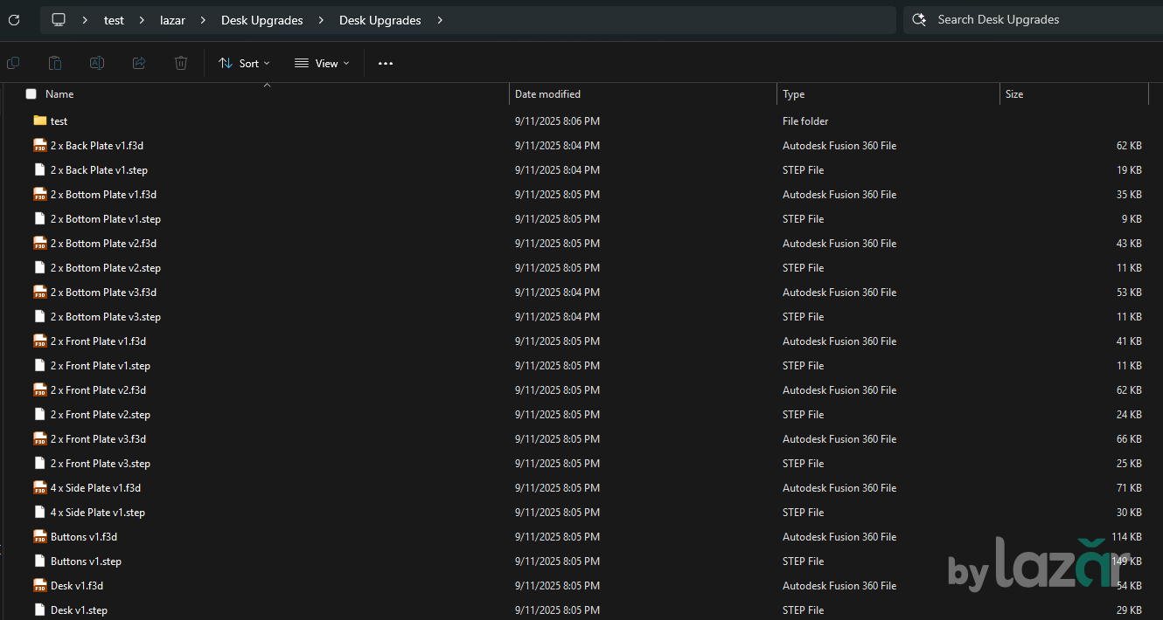Viewport: 1163px width, 620px height.
Task: Click the Search Desk Upgrades field
Action: tap(1032, 20)
